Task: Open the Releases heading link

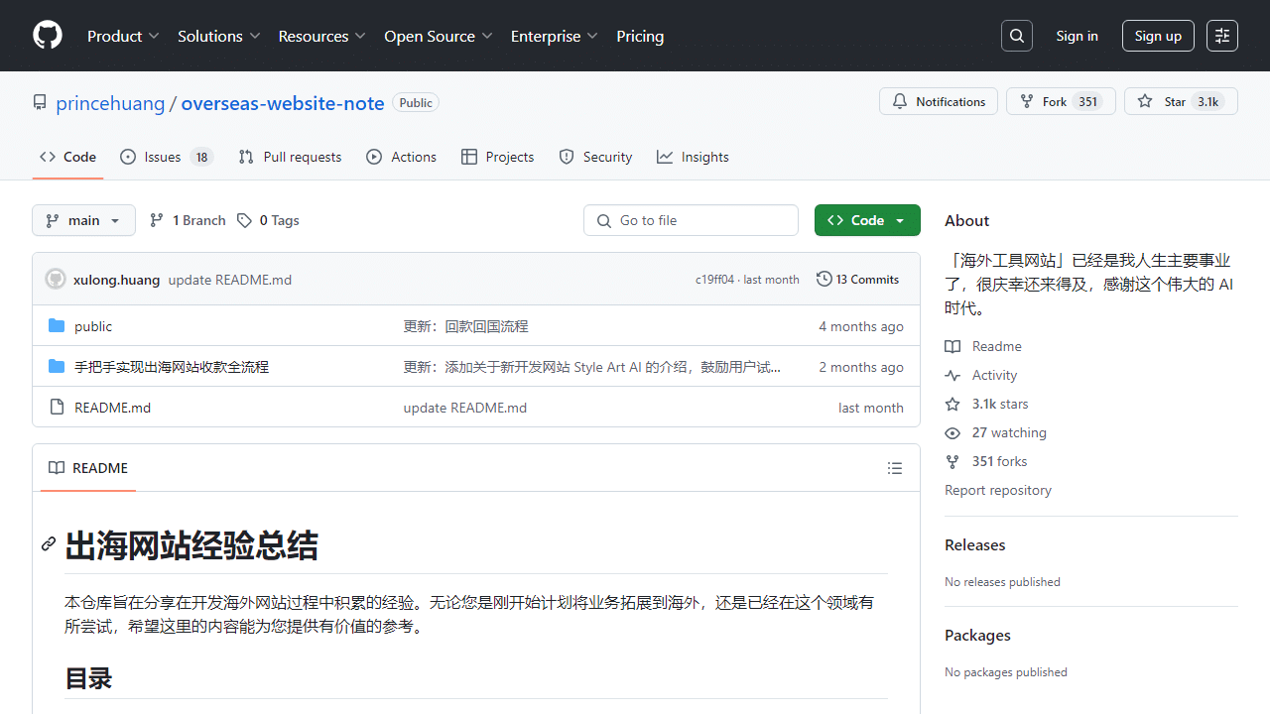Action: (x=974, y=544)
